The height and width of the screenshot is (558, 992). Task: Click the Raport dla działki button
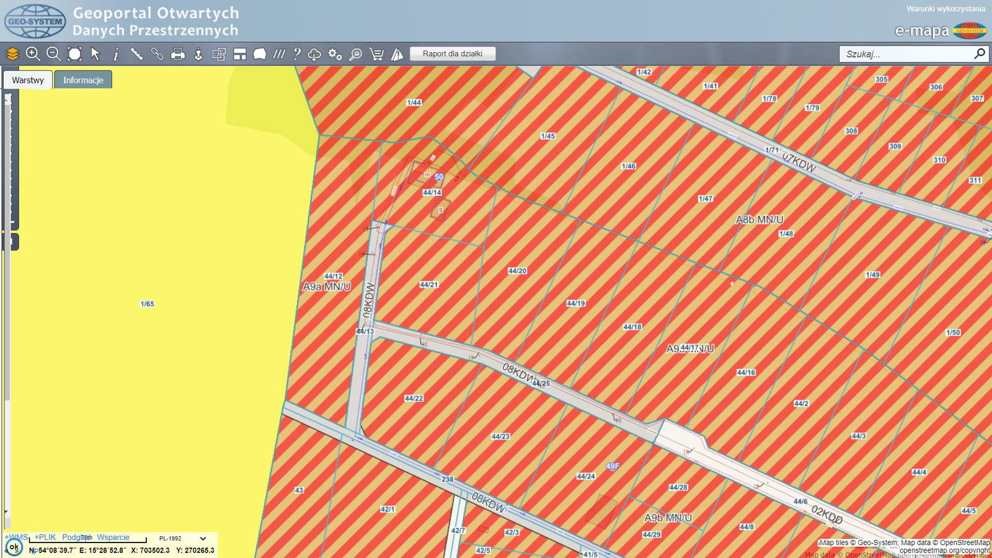tap(453, 54)
